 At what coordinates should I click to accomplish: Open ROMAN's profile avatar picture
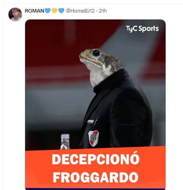pos(15,14)
